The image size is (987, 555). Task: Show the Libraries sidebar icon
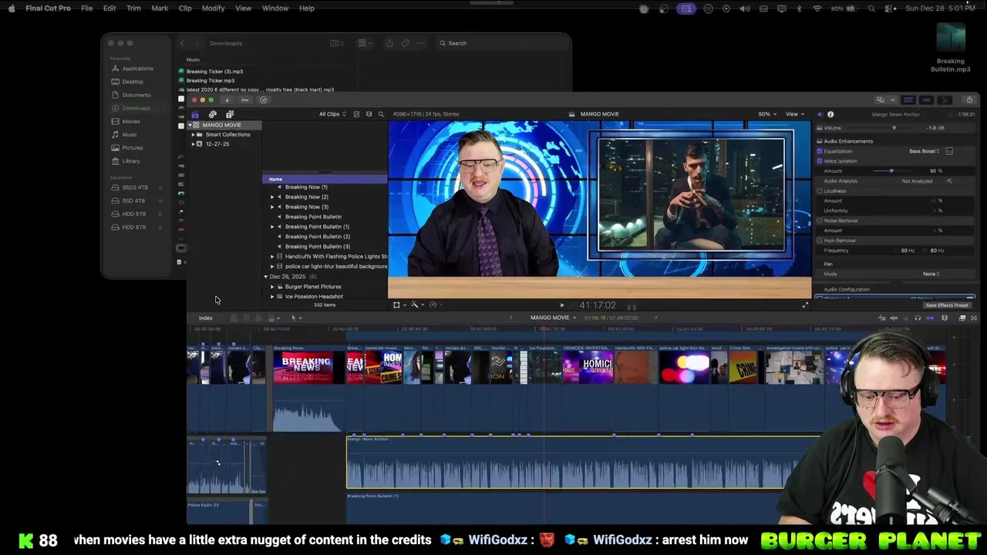coord(195,114)
